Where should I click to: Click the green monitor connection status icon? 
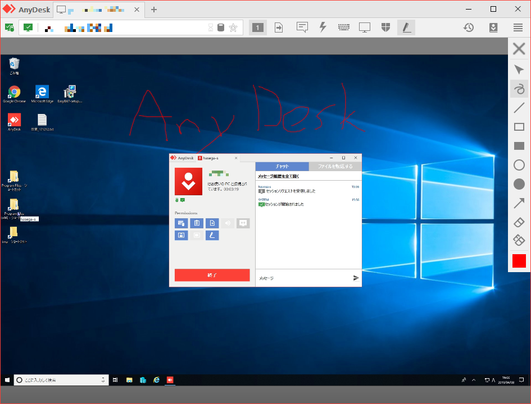[x=28, y=27]
